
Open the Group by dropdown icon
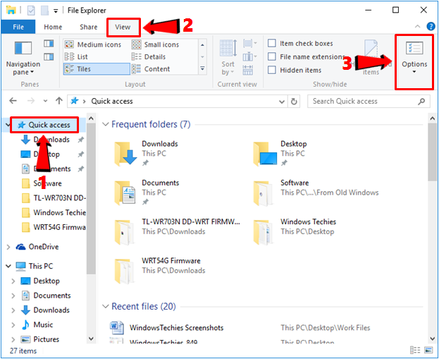click(x=249, y=44)
